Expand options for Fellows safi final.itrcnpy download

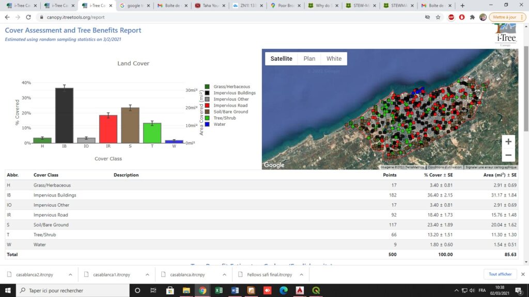click(301, 274)
